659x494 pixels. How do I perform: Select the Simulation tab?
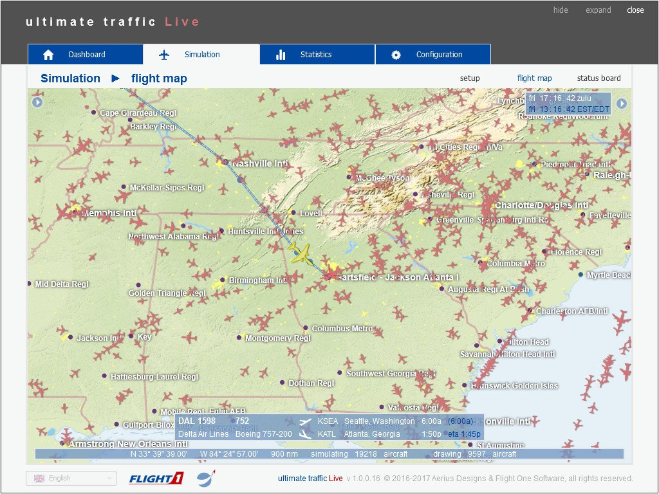[x=201, y=54]
